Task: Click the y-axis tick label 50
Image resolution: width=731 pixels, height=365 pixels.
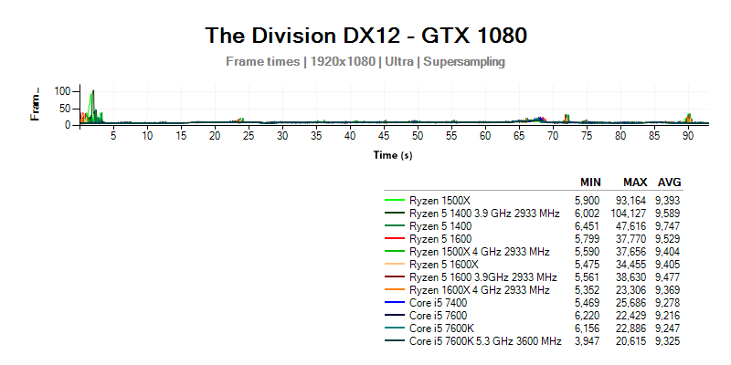Action: coord(66,109)
